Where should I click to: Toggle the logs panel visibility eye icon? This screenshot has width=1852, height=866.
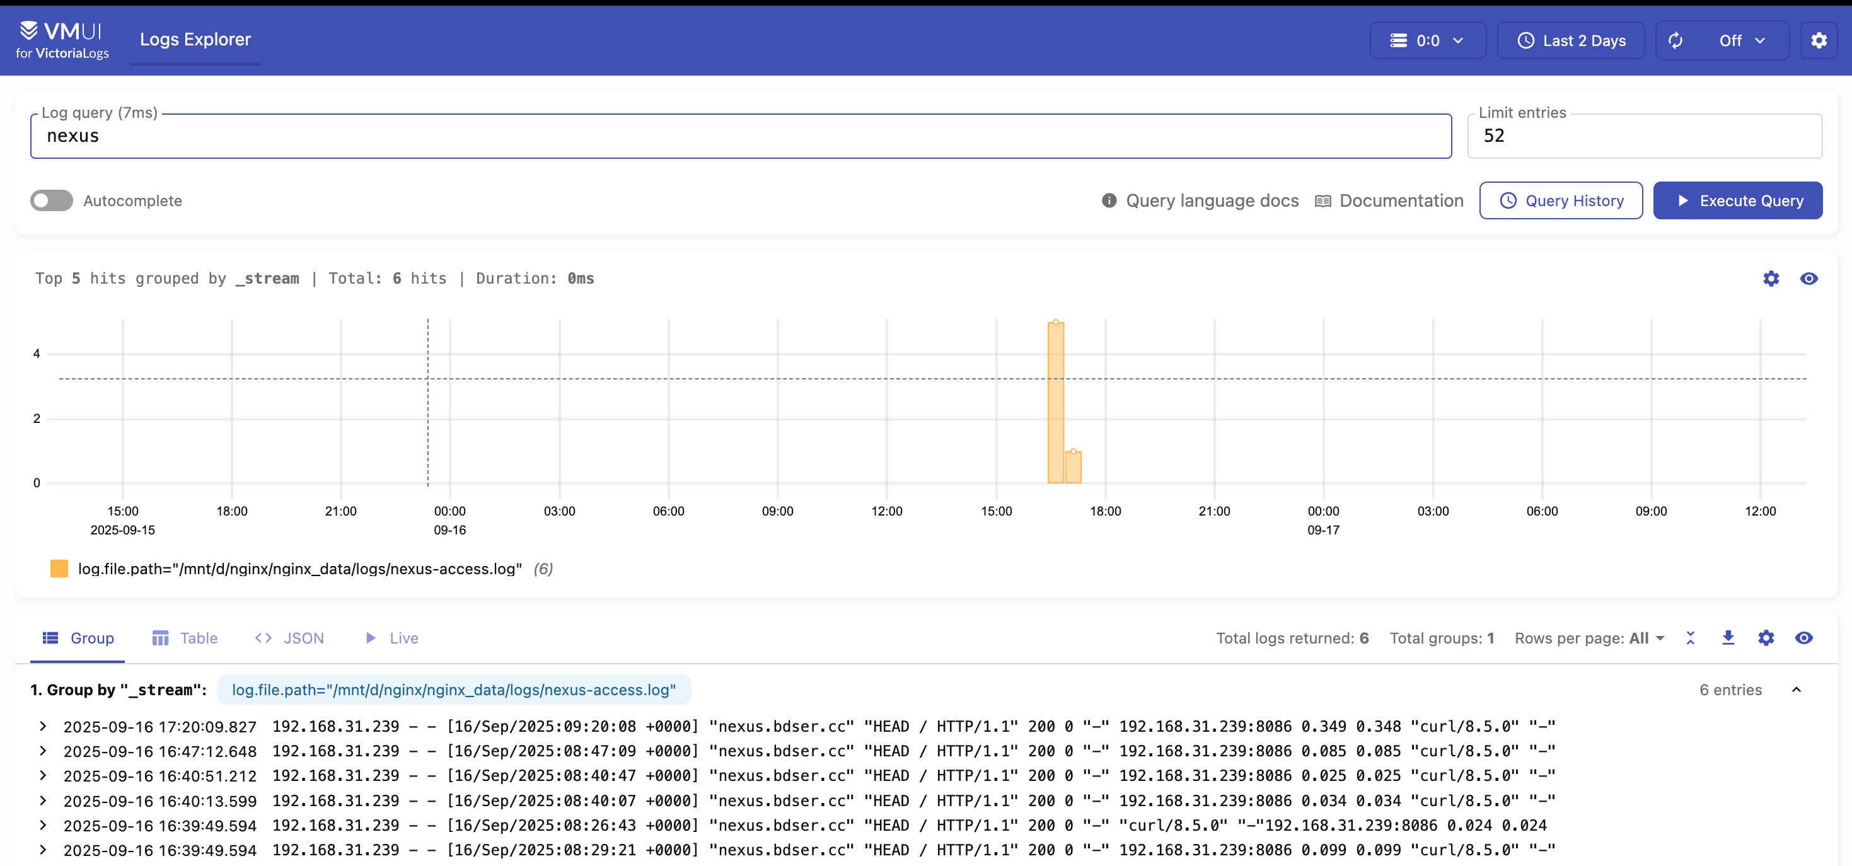point(1803,637)
